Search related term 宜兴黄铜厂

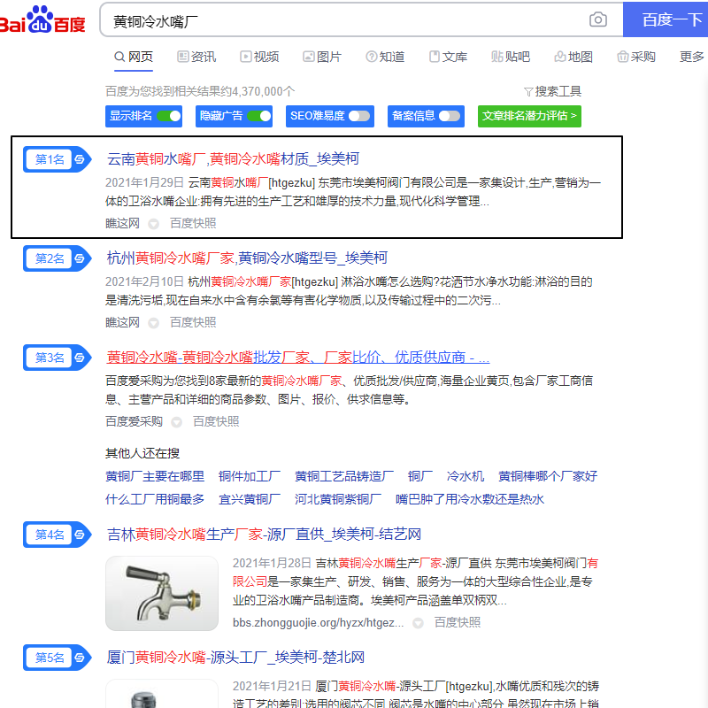250,499
